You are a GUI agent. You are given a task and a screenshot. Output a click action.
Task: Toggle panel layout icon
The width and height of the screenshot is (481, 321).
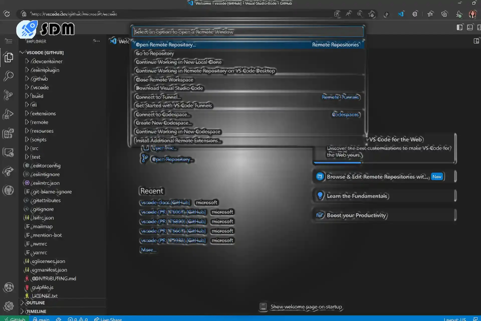[x=470, y=27]
